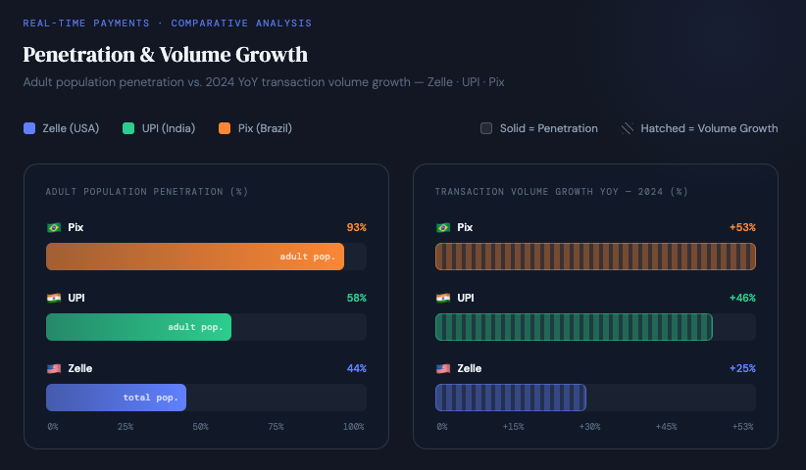Click the Solid = Penetration legend box icon
Image resolution: width=806 pixels, height=470 pixels.
click(486, 128)
